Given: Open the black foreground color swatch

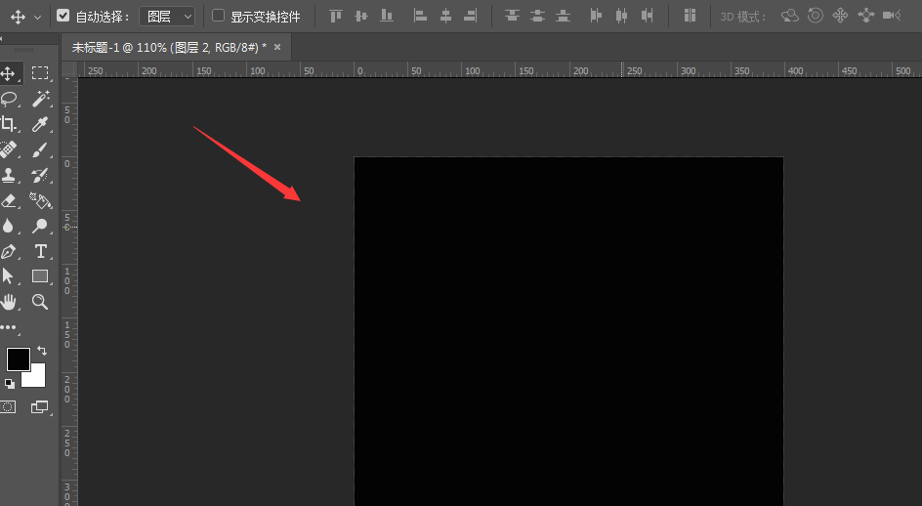Looking at the screenshot, I should pyautogui.click(x=18, y=358).
